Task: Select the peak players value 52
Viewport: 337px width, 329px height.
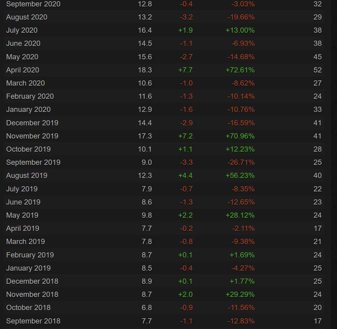Action: 318,70
